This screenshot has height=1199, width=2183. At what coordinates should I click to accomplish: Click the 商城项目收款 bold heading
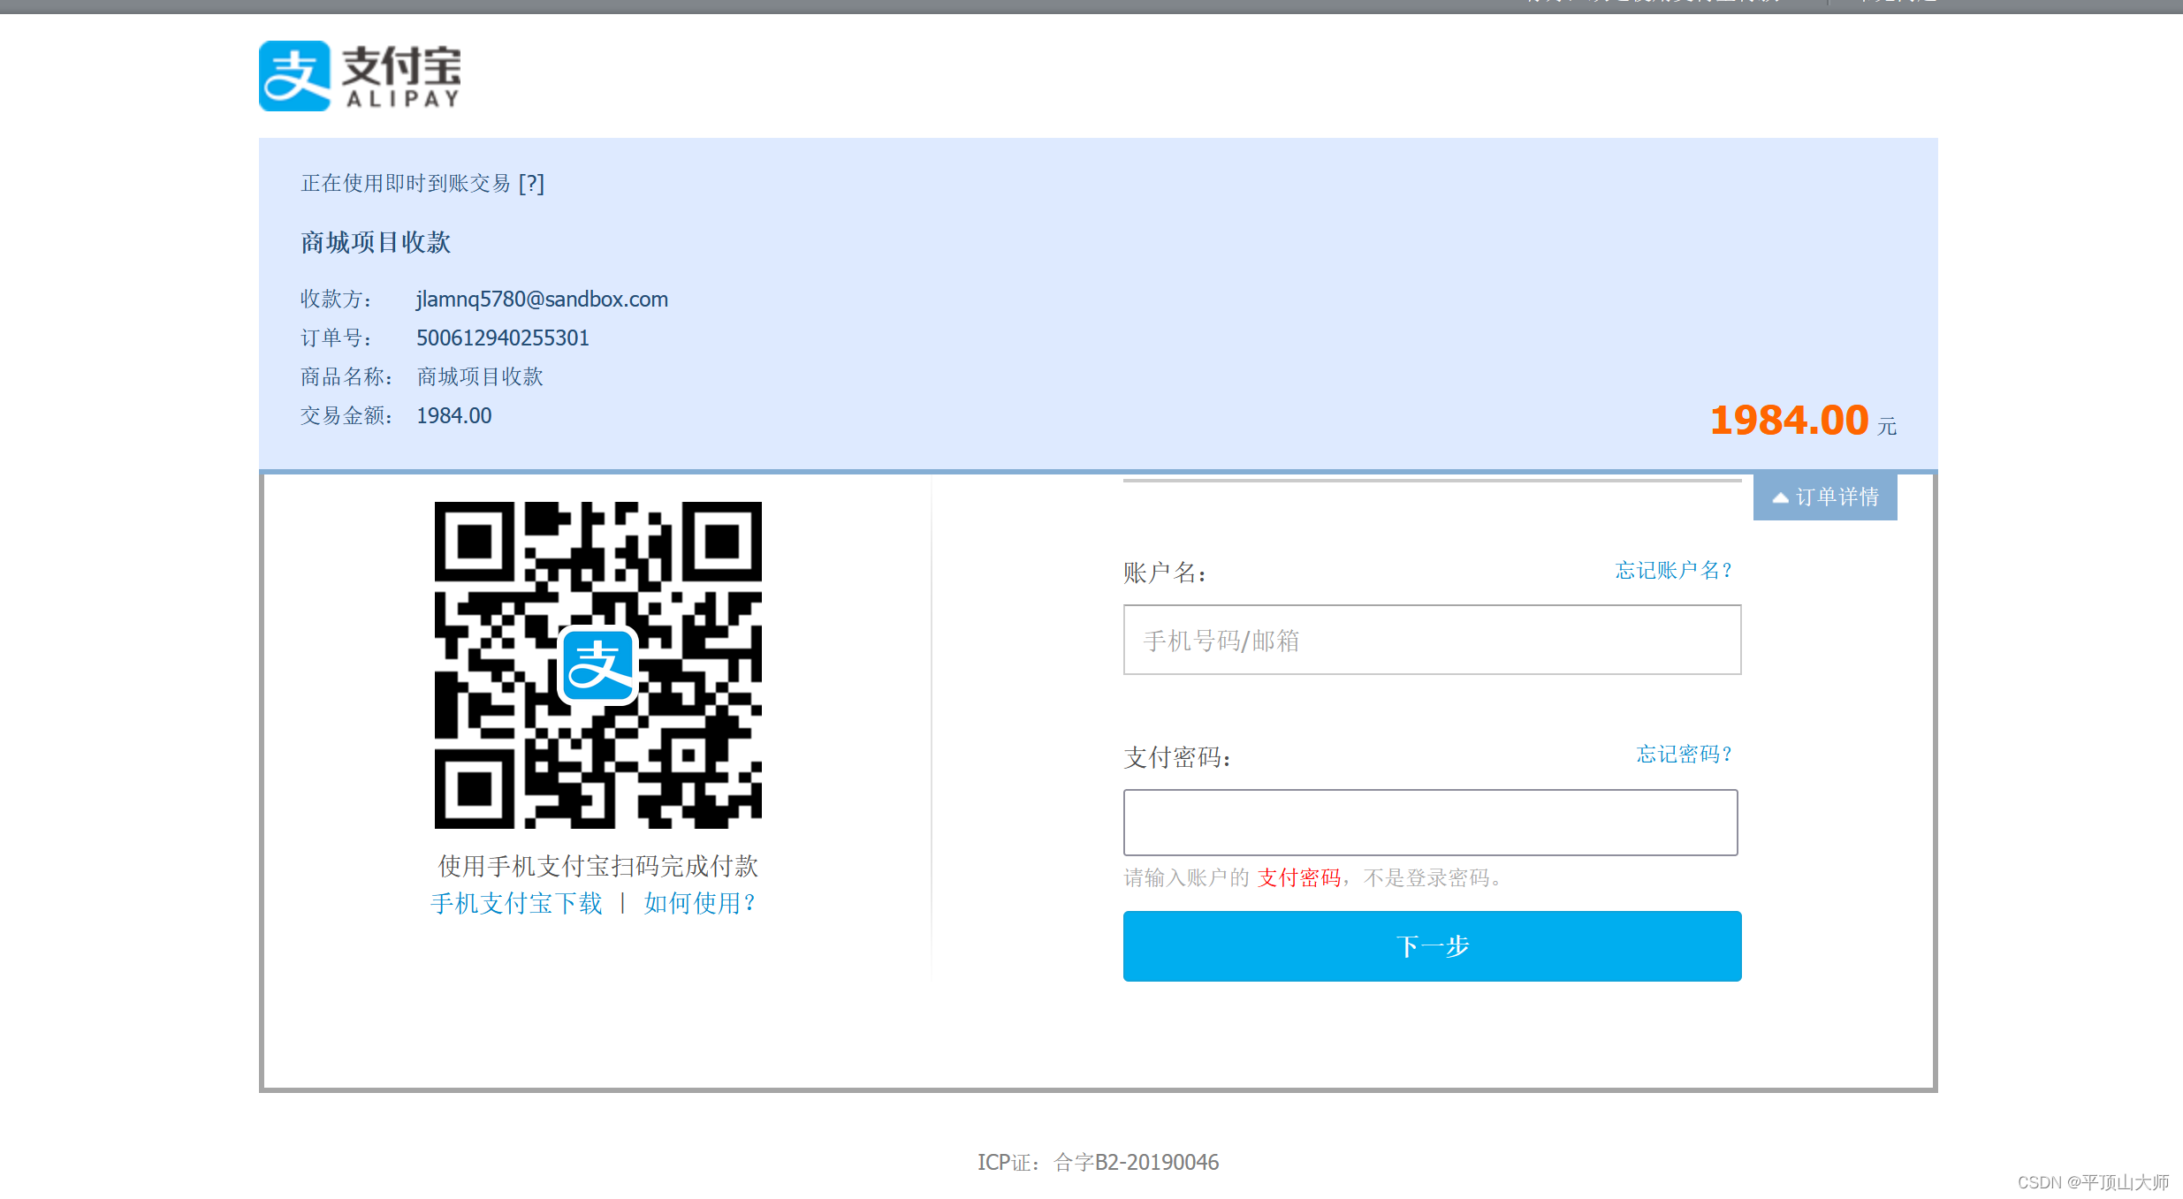click(x=376, y=242)
